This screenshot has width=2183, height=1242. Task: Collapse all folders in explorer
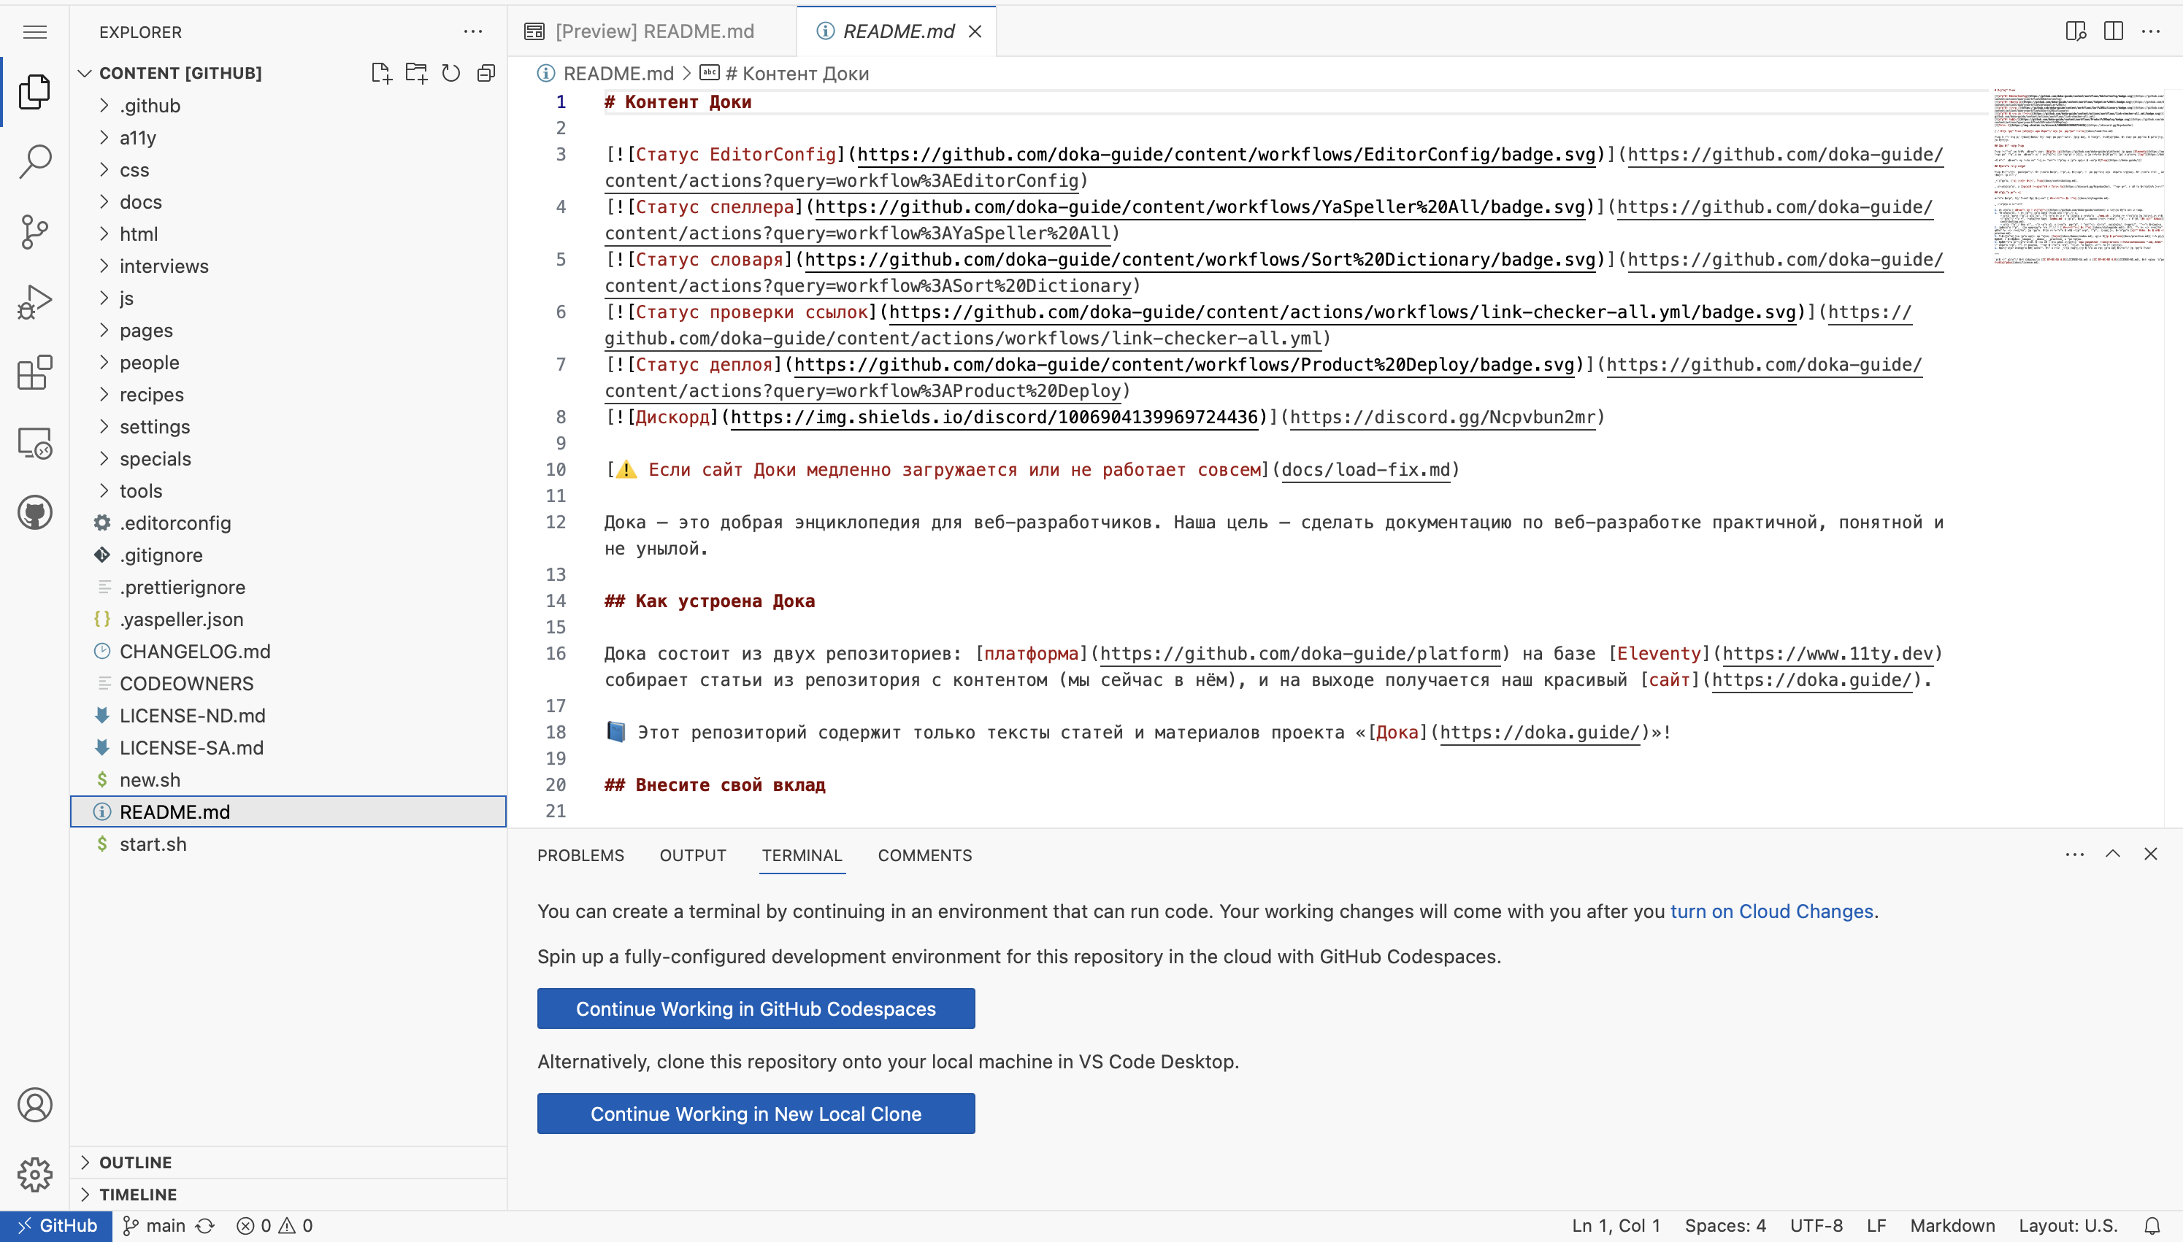[486, 74]
